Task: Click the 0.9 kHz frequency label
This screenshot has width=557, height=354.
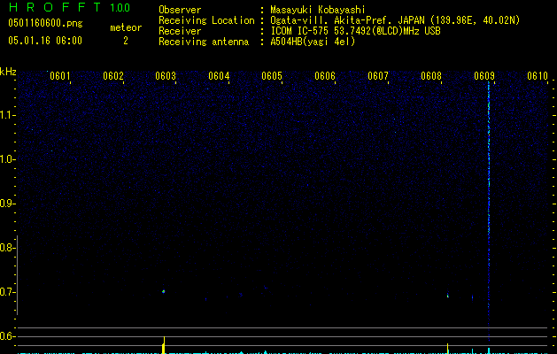Action: coord(6,204)
